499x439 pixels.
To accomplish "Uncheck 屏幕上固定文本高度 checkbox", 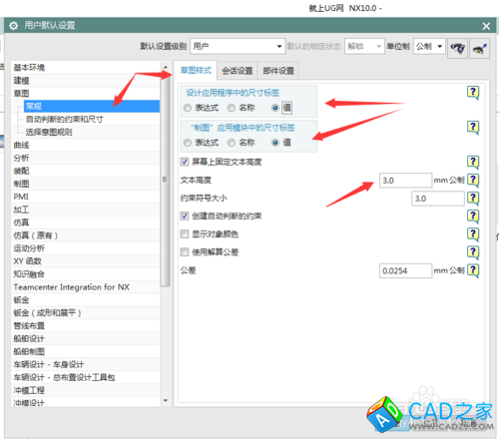I will tap(185, 162).
